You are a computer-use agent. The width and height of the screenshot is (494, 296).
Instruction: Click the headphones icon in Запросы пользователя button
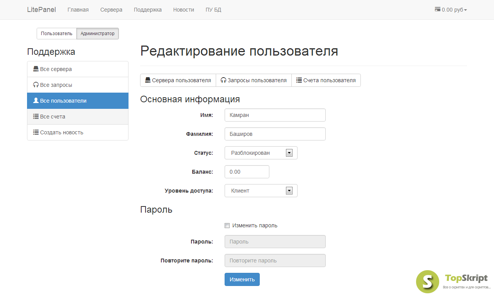point(223,80)
